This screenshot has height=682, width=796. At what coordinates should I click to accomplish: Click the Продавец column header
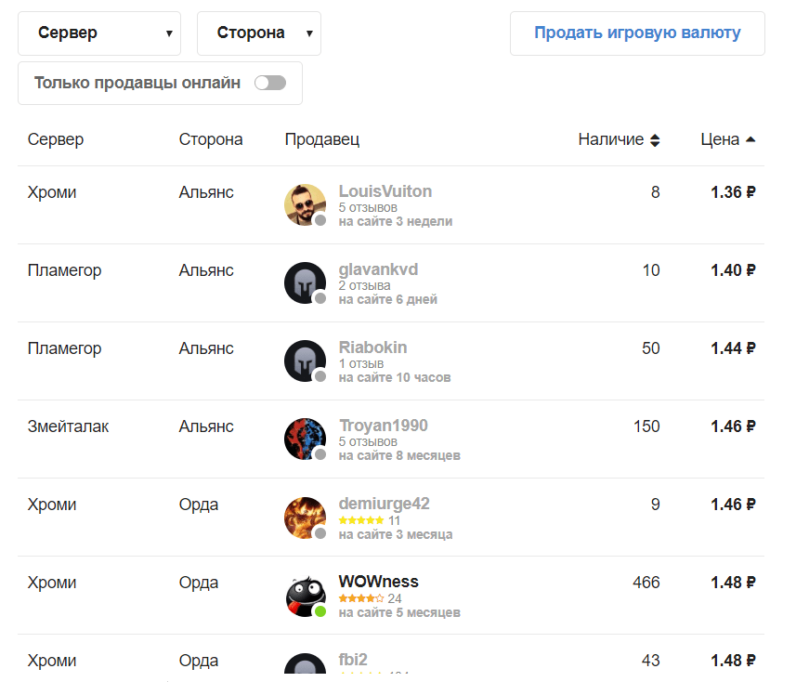click(x=321, y=139)
